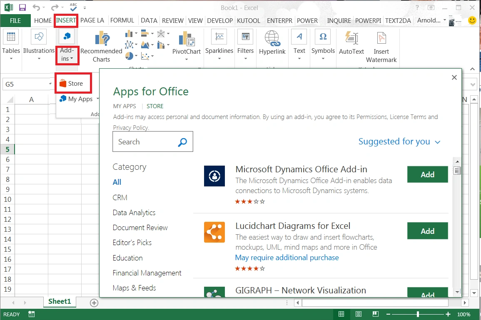The image size is (481, 320).
Task: Click the add-in Search input field
Action: pos(144,142)
